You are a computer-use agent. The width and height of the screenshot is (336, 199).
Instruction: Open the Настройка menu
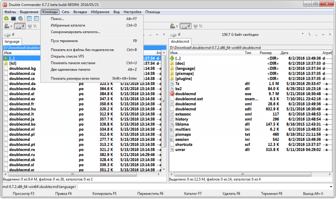point(132,12)
